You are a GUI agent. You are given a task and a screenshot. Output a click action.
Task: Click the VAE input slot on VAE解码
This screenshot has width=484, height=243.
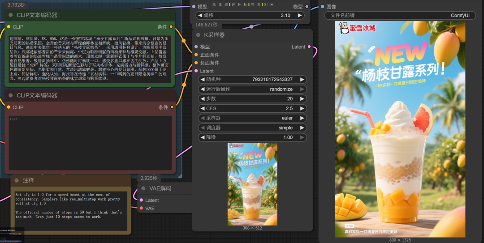(141, 208)
